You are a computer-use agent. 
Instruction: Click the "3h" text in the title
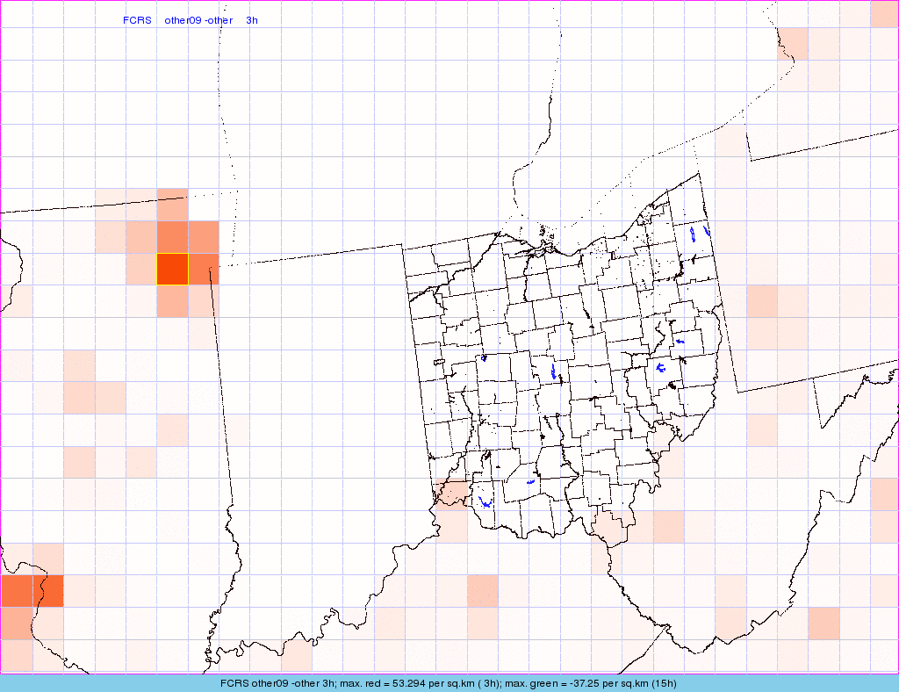coord(252,20)
